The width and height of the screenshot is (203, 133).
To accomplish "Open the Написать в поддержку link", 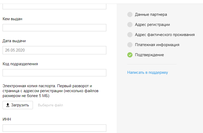I will point(148,72).
